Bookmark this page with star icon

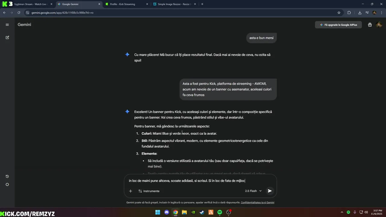point(339,13)
